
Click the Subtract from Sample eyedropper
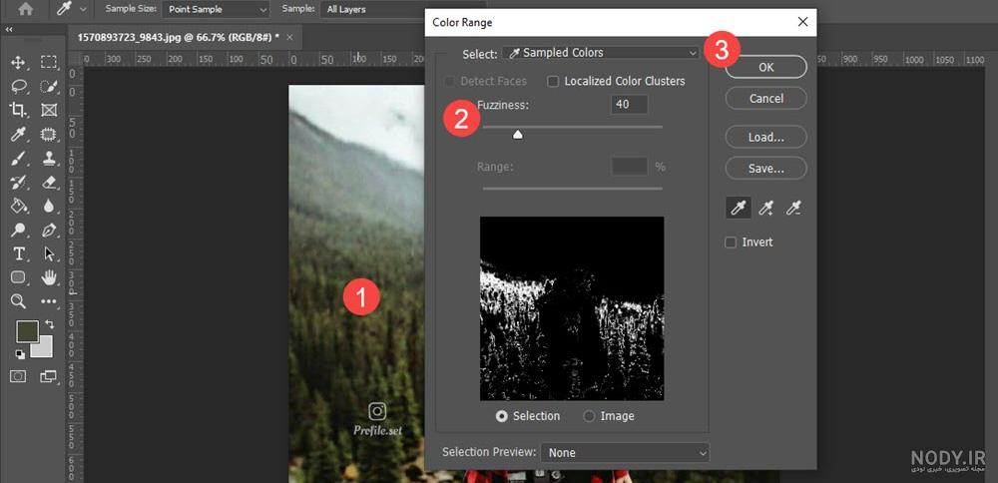tap(793, 208)
